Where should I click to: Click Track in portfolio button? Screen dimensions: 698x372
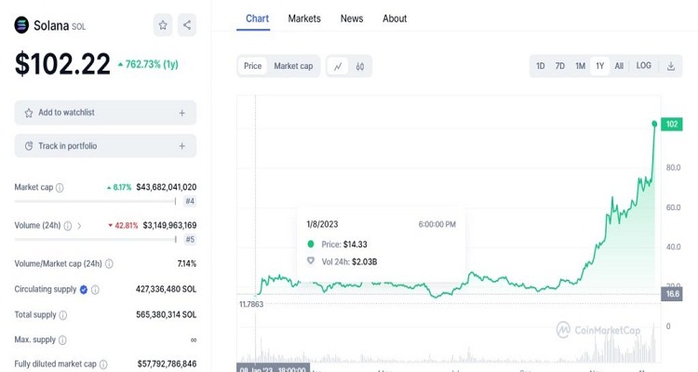[105, 146]
